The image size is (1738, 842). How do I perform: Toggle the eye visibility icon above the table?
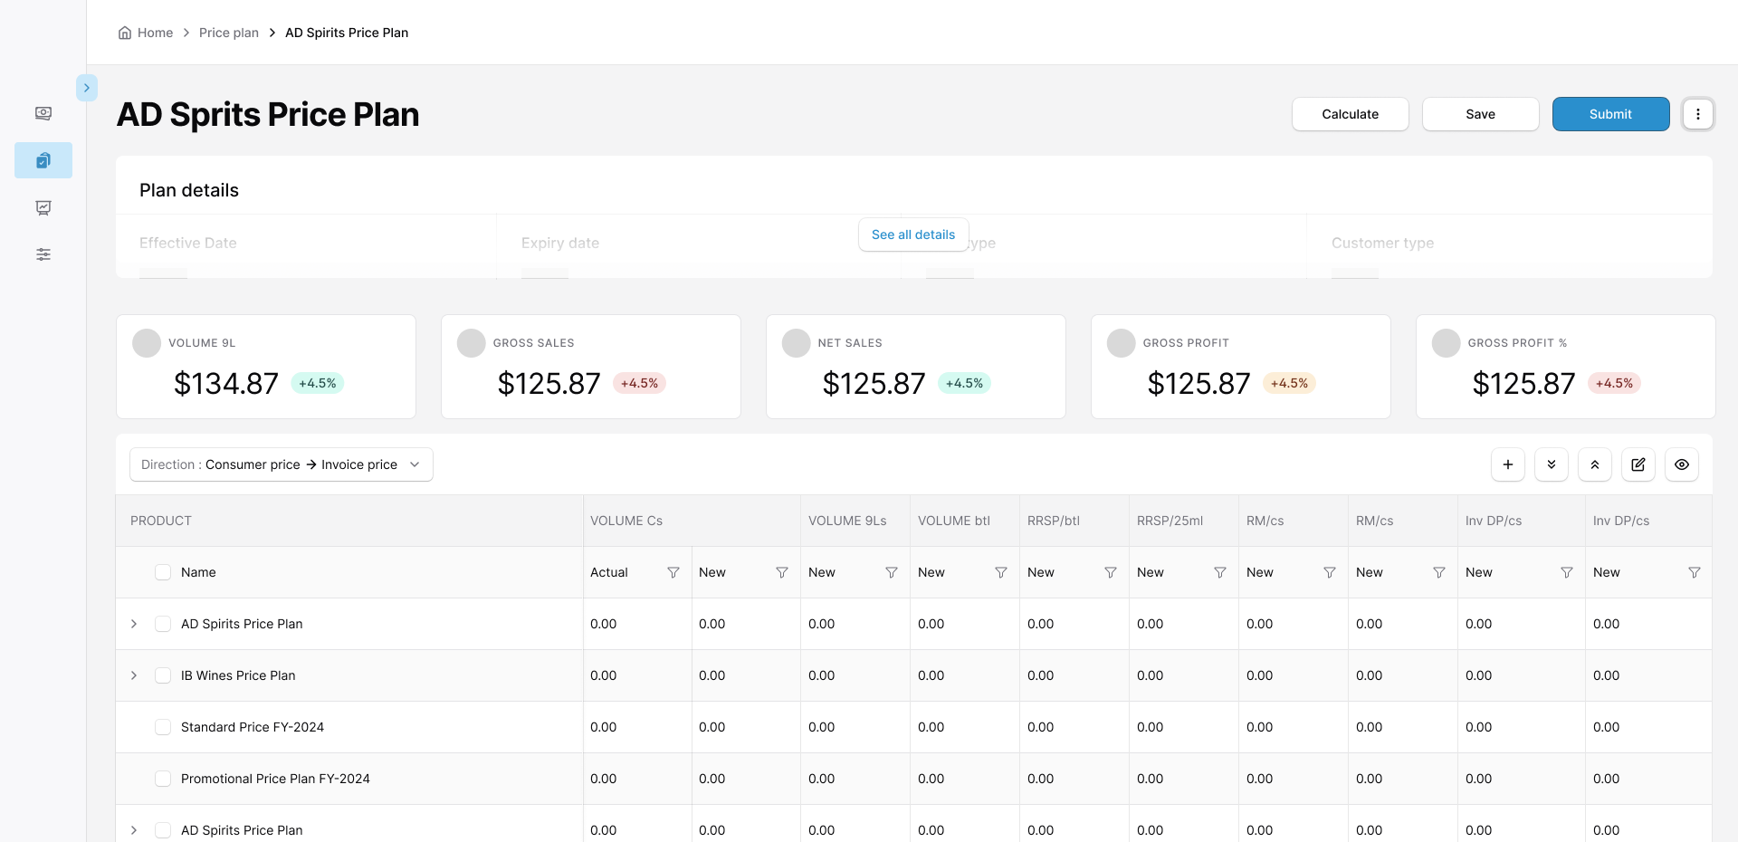(x=1681, y=464)
